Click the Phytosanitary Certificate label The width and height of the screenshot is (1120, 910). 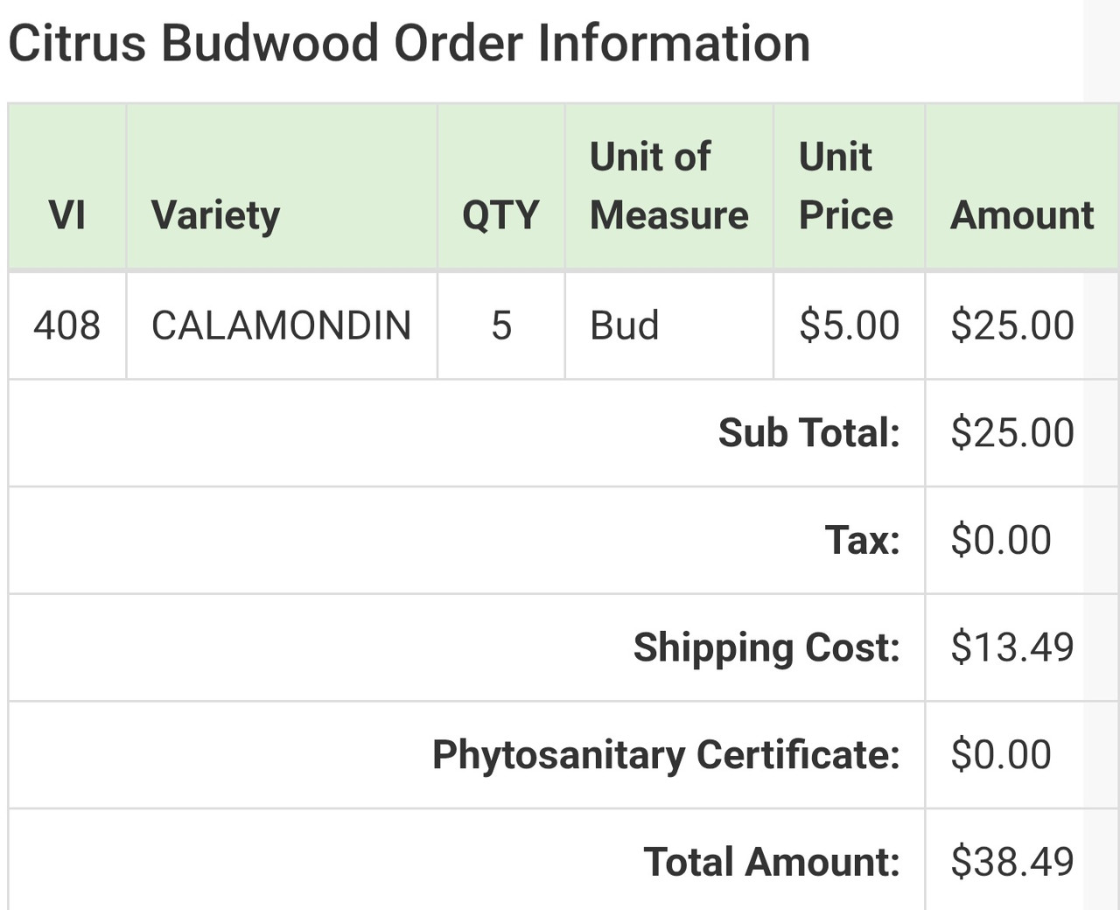tap(666, 755)
